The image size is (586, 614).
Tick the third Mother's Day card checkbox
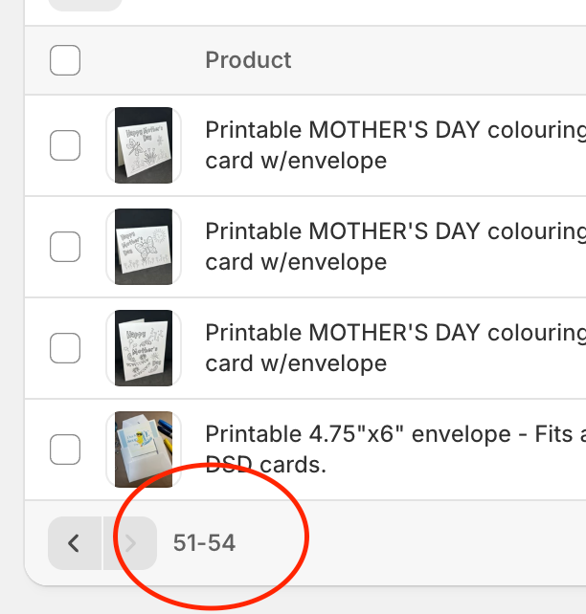point(65,348)
